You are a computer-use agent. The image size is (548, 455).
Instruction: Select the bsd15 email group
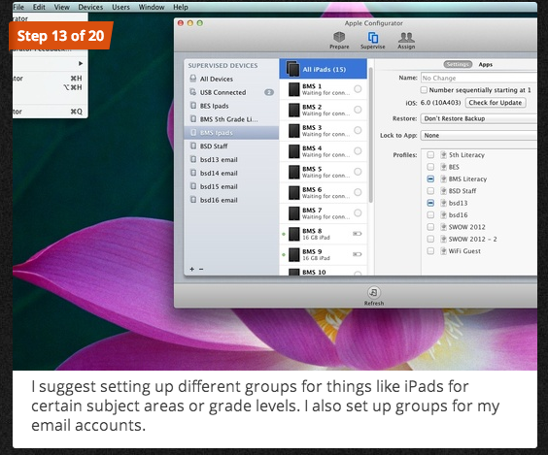pos(231,186)
